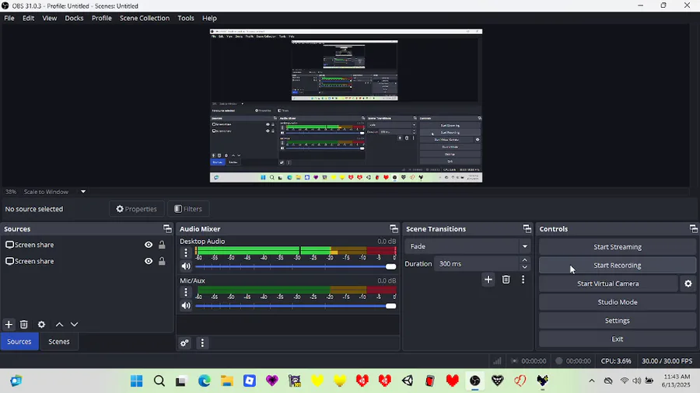
Task: Mute Desktop Audio speaker icon
Action: (186, 266)
